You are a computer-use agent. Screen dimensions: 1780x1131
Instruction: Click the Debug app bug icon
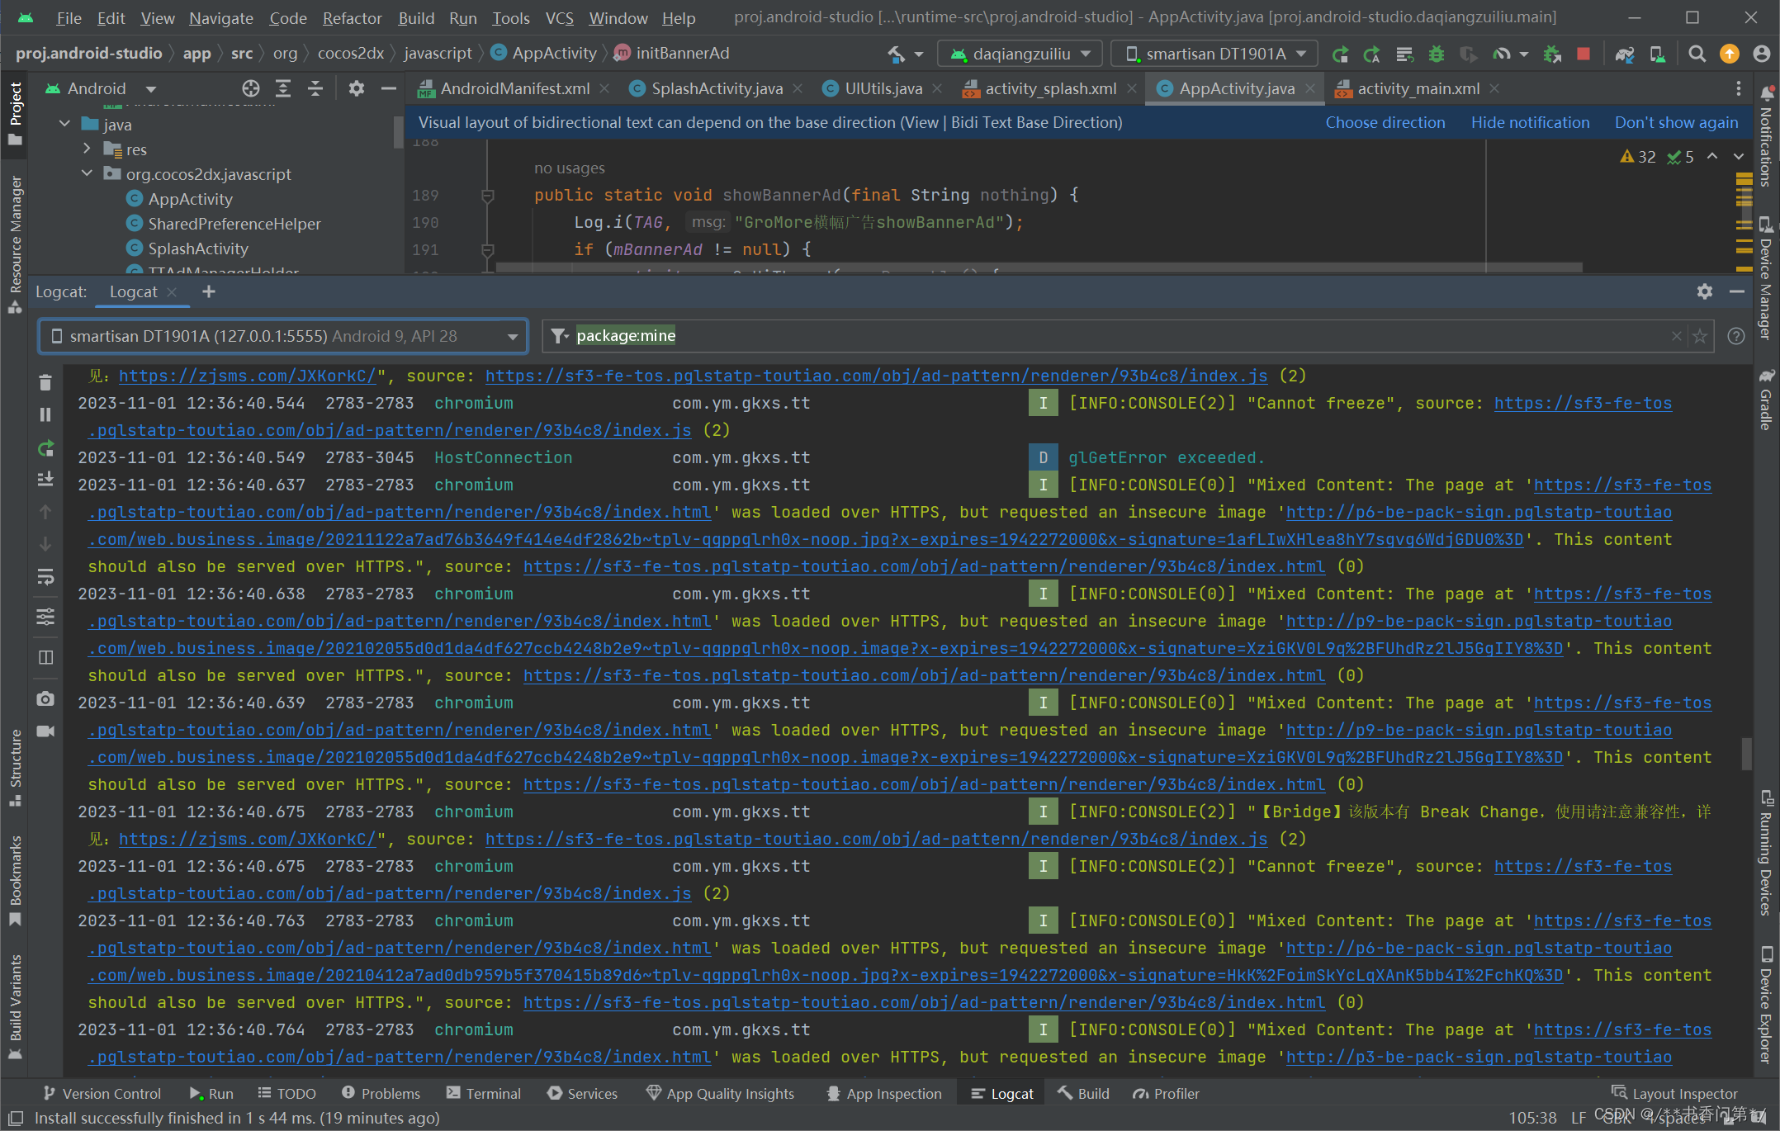pyautogui.click(x=1437, y=54)
